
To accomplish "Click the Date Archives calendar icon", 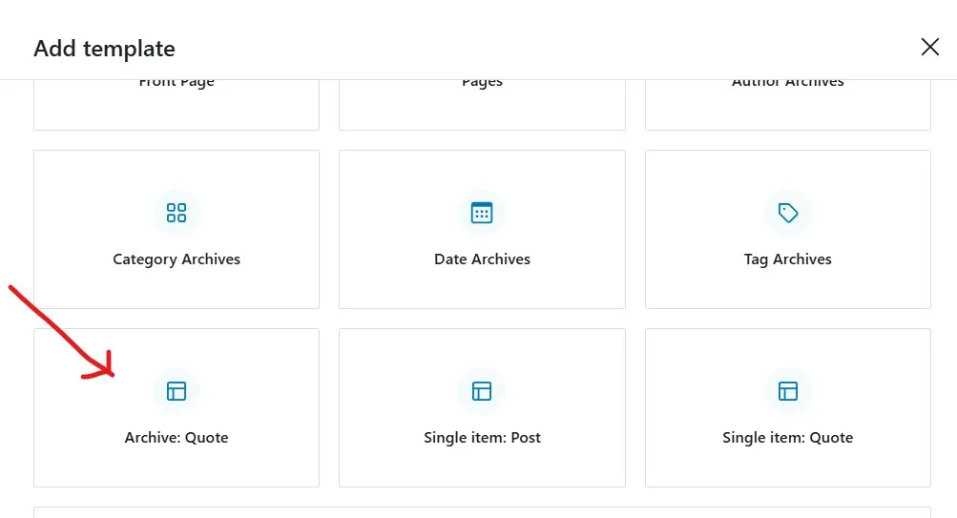I will point(482,213).
